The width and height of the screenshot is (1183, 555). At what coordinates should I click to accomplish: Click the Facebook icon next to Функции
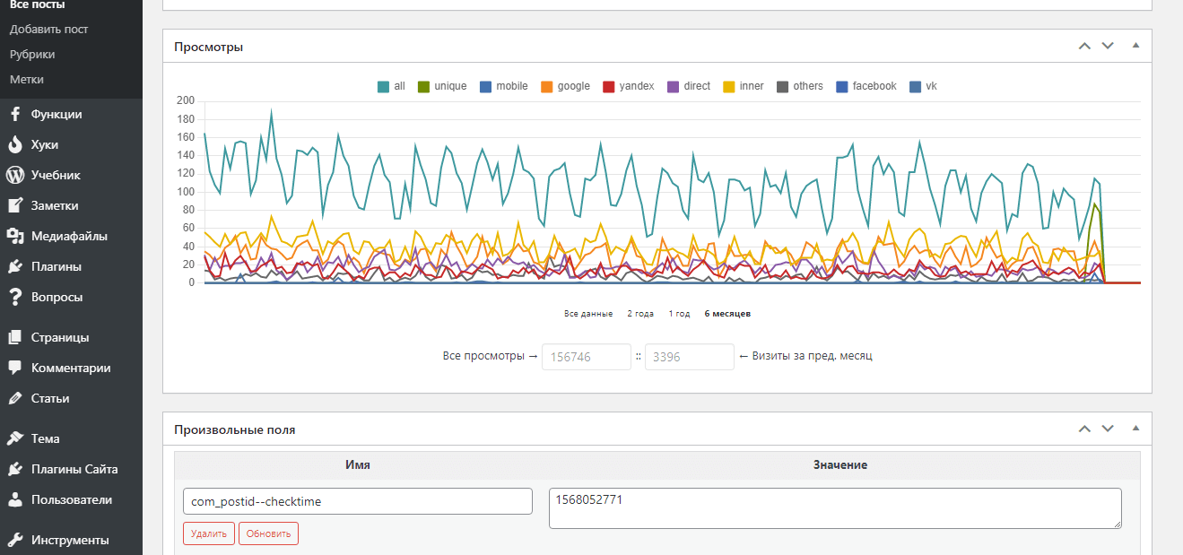click(14, 115)
